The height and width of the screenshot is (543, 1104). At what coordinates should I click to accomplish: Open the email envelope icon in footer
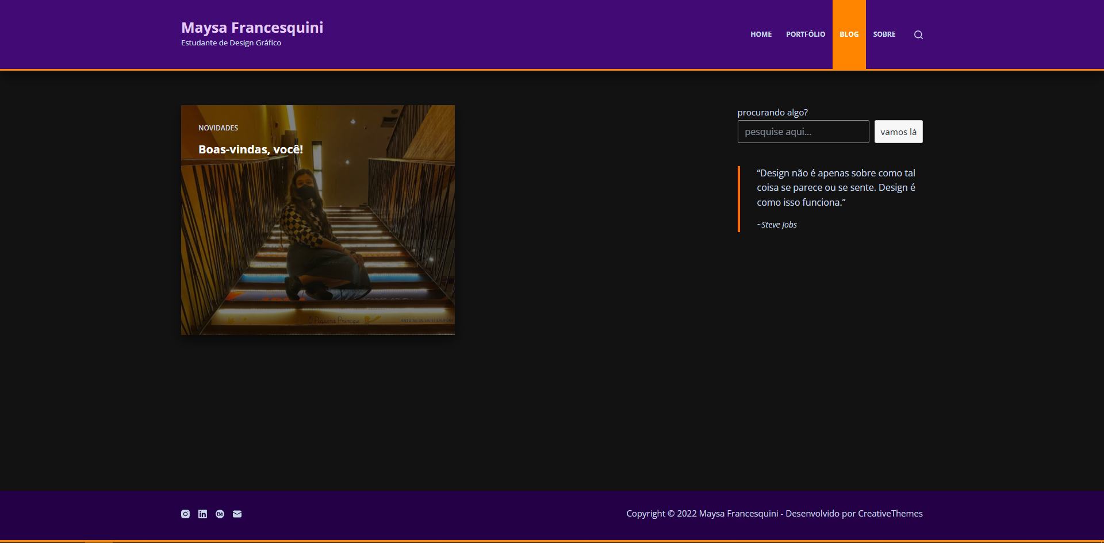tap(237, 514)
